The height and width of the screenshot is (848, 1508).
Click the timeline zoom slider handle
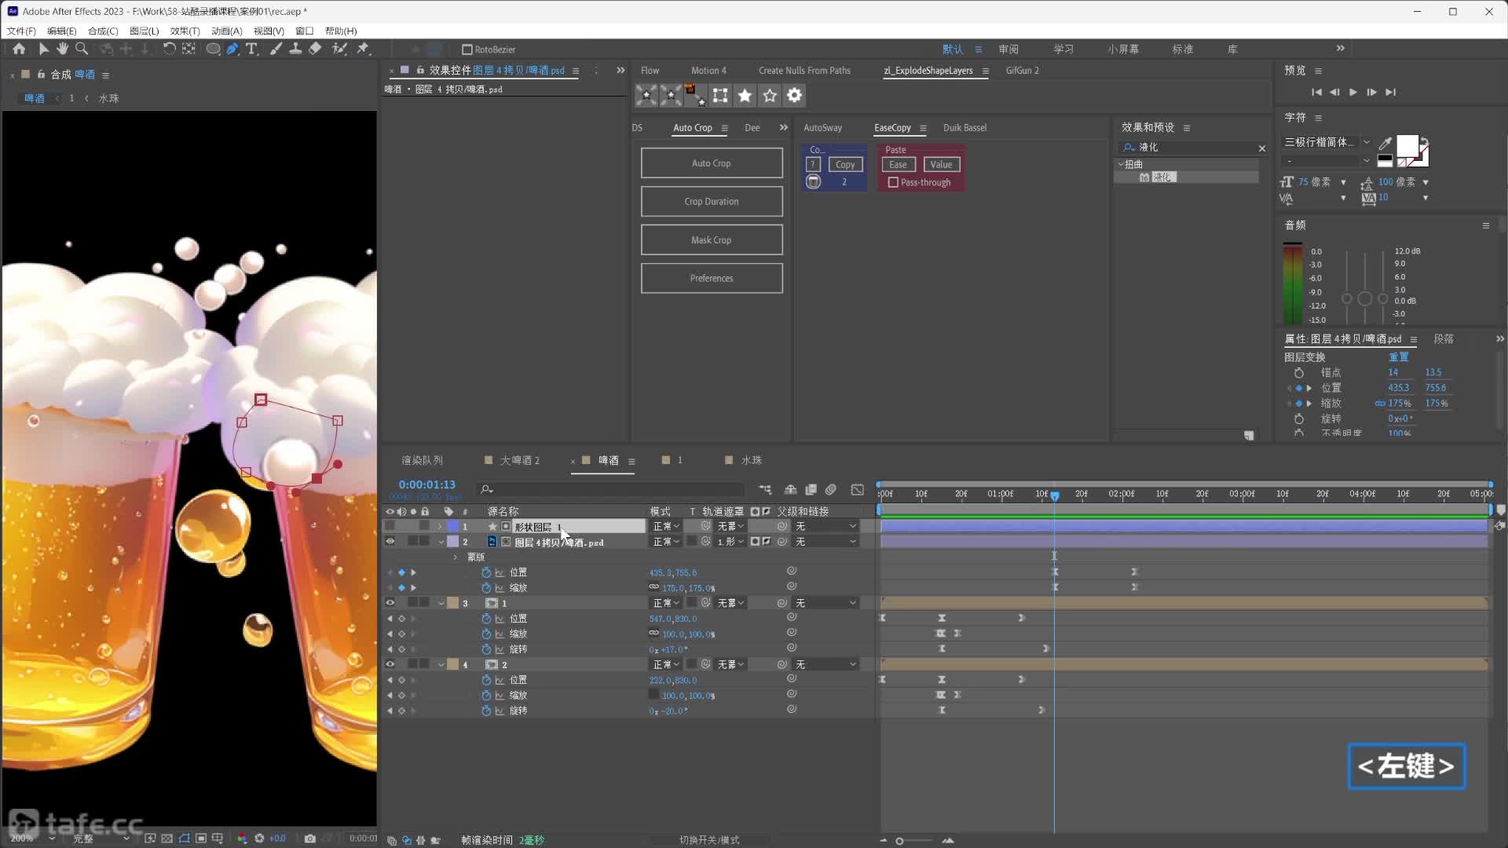point(899,841)
